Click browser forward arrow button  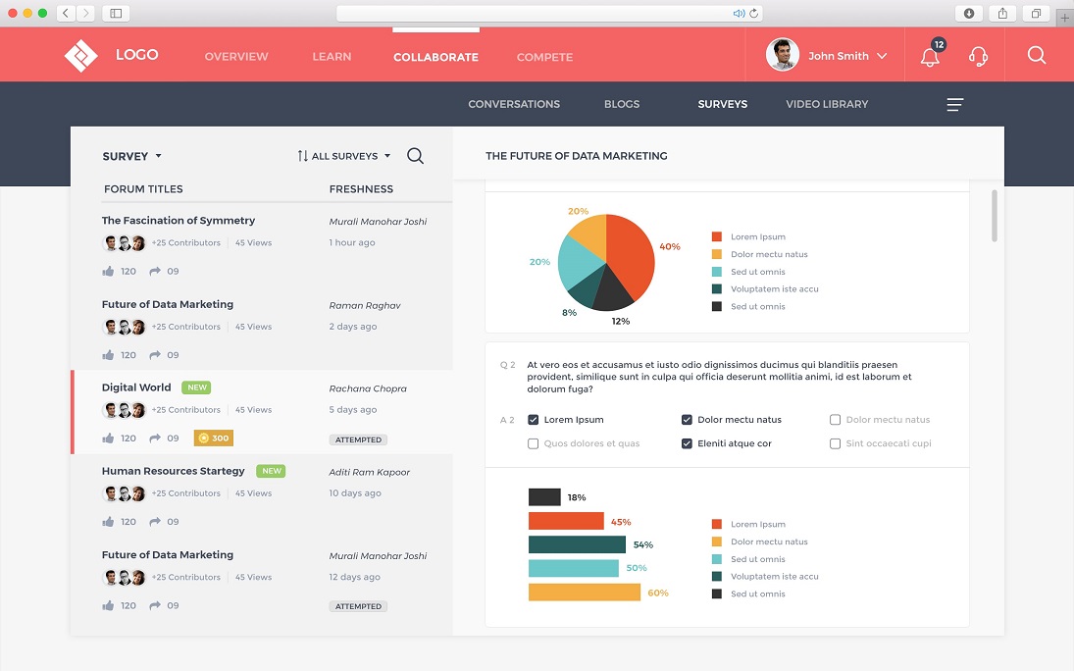85,13
